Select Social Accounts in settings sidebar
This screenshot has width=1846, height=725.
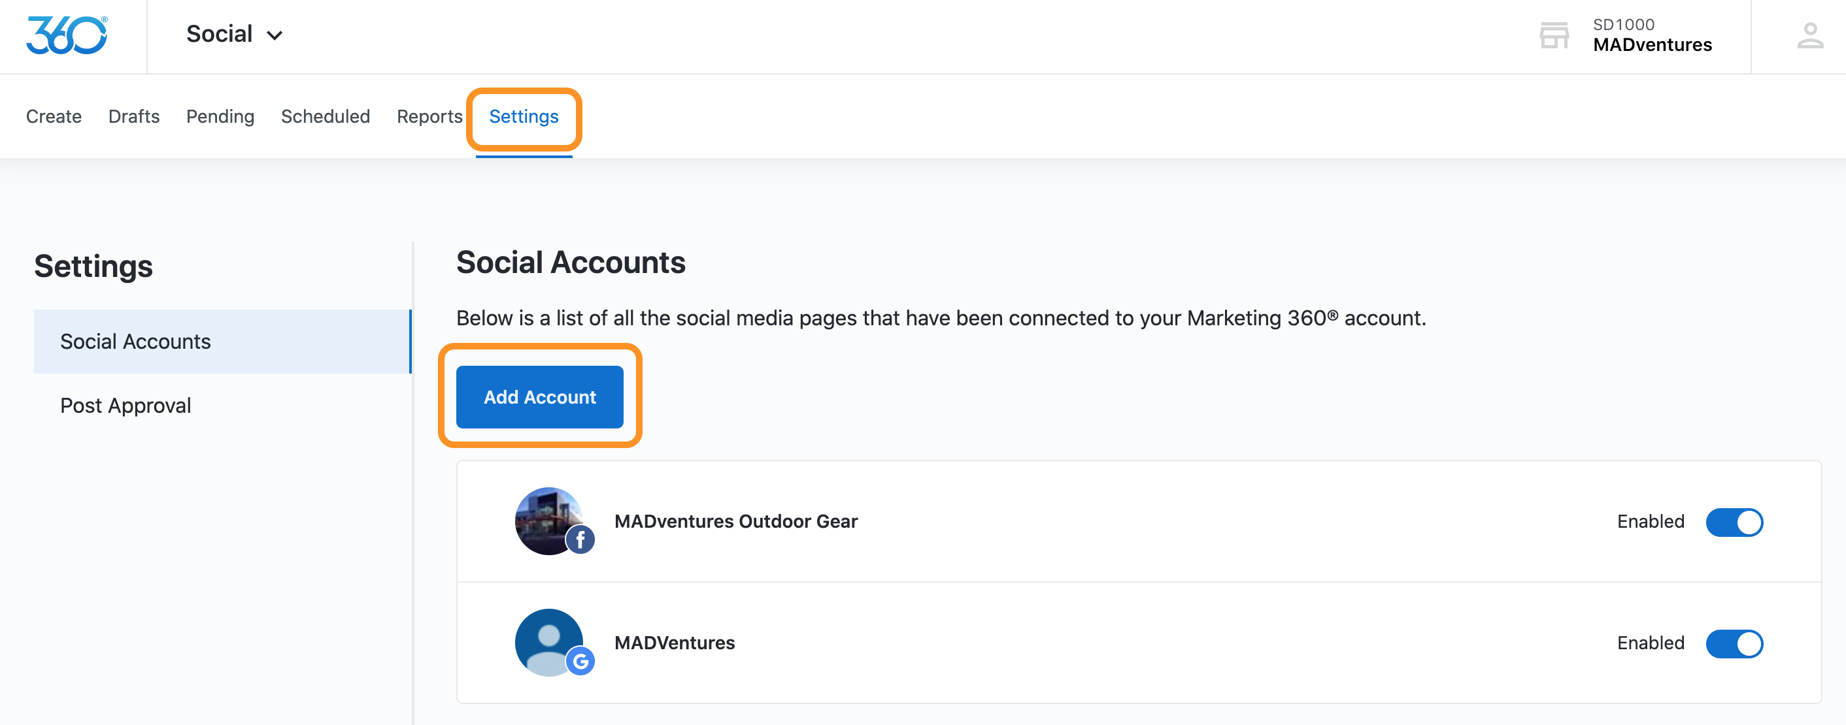coord(222,342)
